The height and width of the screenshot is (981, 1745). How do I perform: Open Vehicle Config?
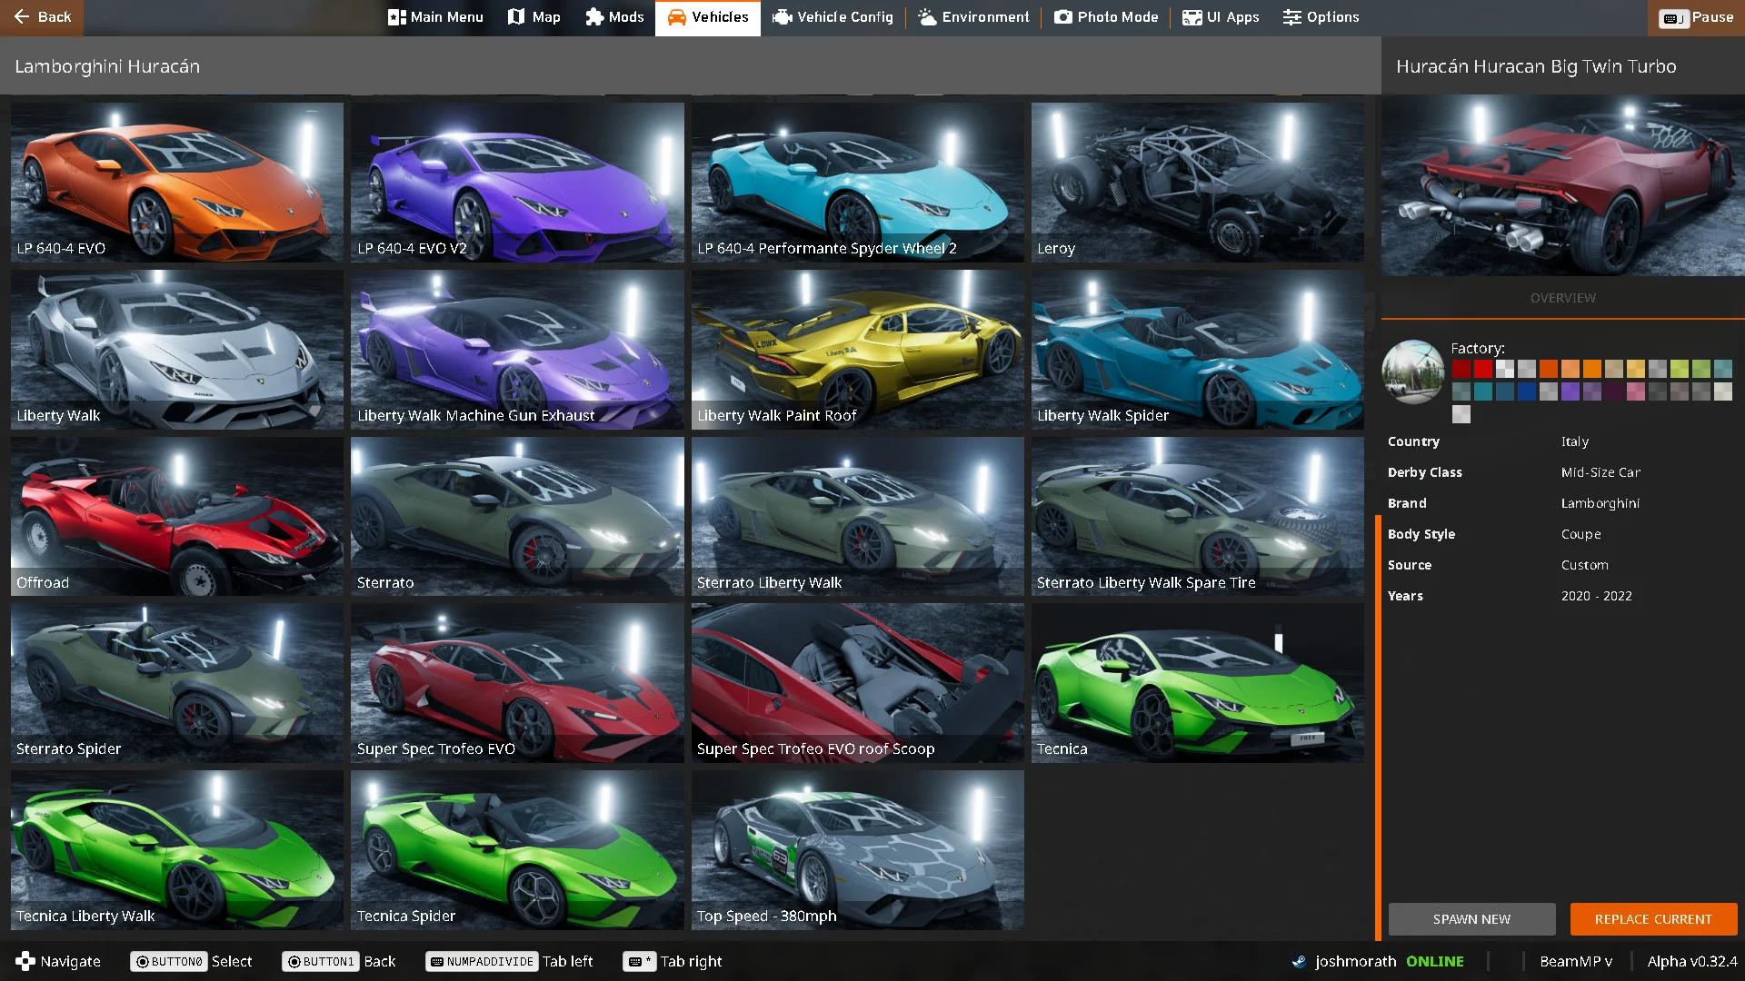[x=833, y=17]
